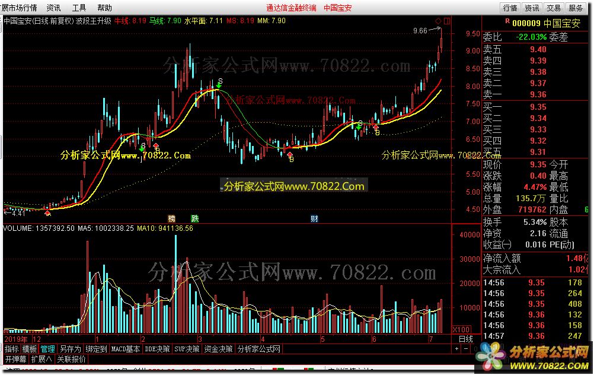The width and height of the screenshot is (594, 375).
Task: Click the 跌 marker below the chart
Action: [194, 218]
